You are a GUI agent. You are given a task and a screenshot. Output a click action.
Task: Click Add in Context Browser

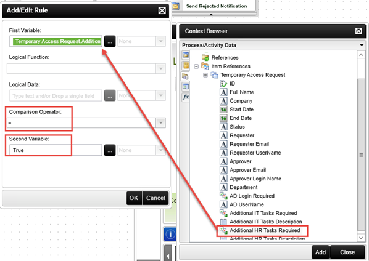[x=320, y=252]
